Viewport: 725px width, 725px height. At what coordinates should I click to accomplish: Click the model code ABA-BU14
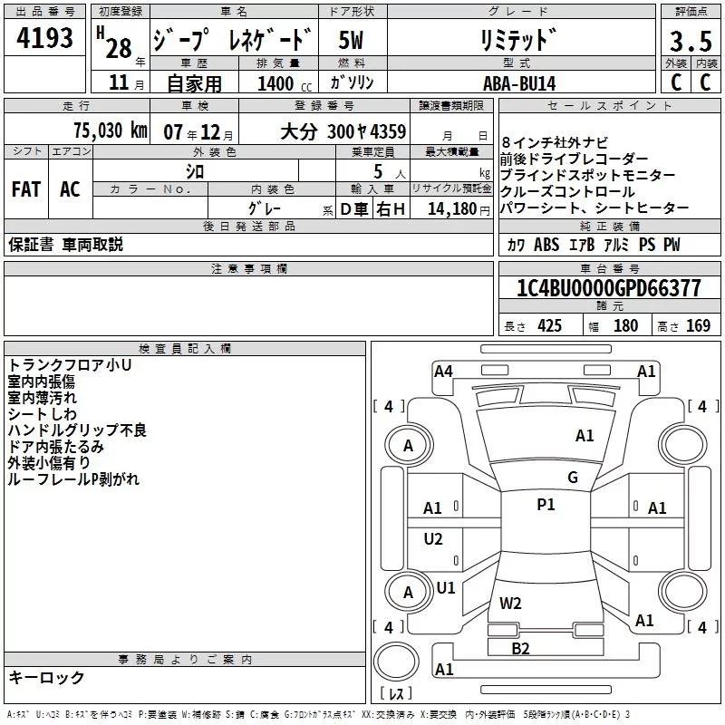[x=519, y=83]
